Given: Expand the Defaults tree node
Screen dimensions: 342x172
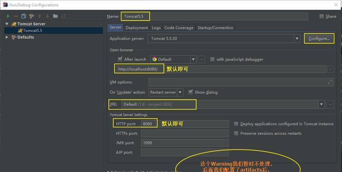Looking at the screenshot, I should (7, 37).
